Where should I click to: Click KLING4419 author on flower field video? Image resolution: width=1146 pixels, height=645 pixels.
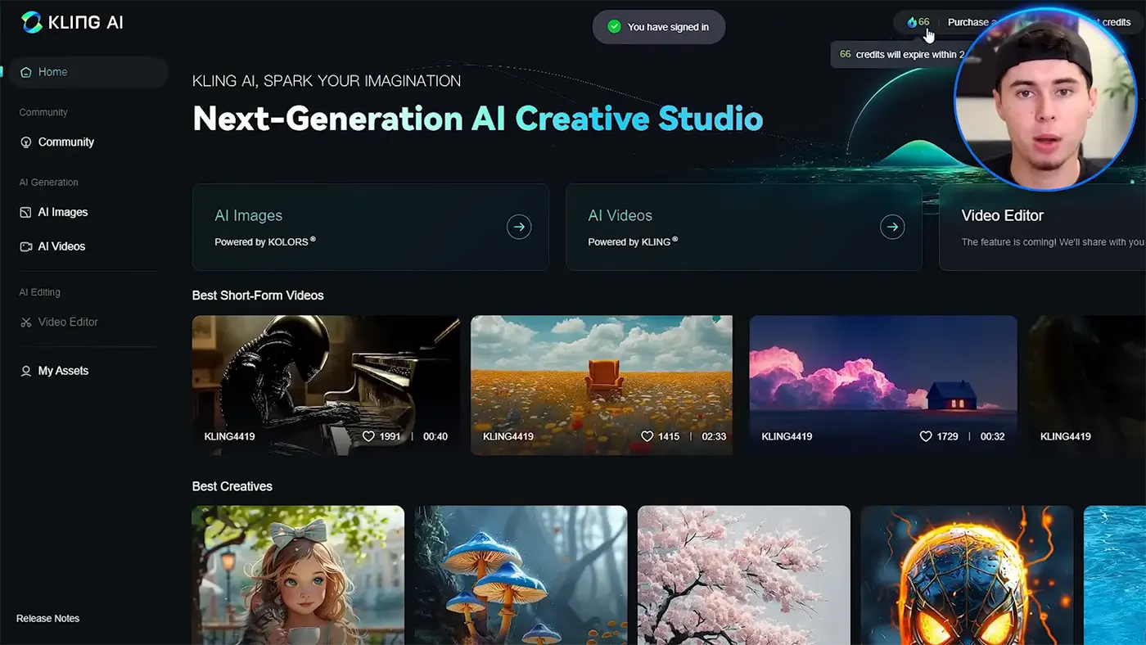pyautogui.click(x=508, y=436)
